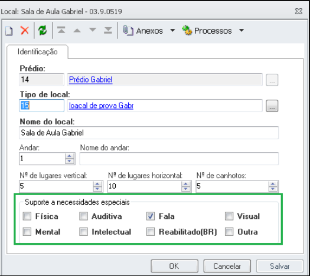Image resolution: width=310 pixels, height=276 pixels.
Task: Enable the Outra checkbox
Action: coord(229,232)
